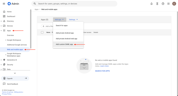This screenshot has width=178, height=96.
Task: Click the Security shield icon
Action: [4, 65]
